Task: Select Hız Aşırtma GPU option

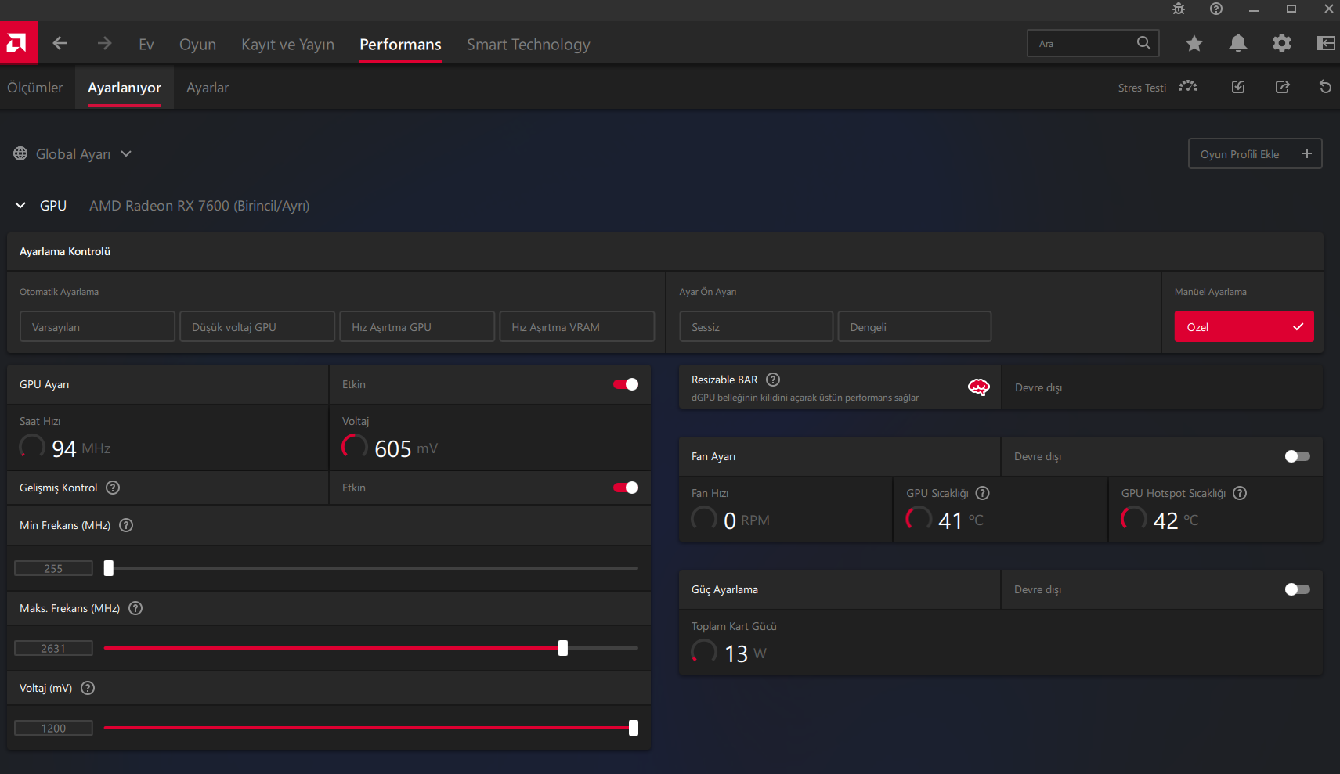Action: click(417, 326)
